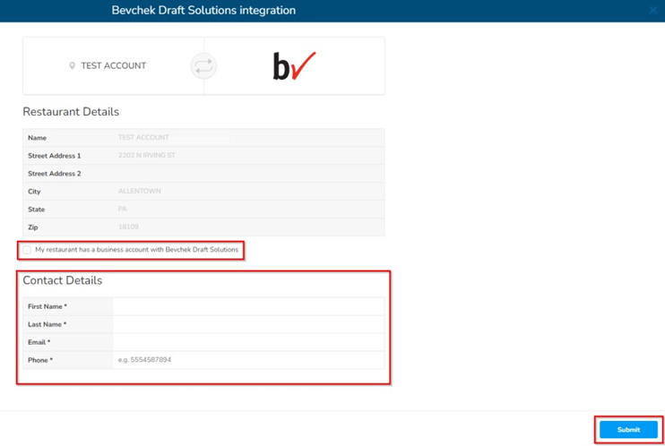665x446 pixels.
Task: Click the Contact Details heading
Action: click(x=63, y=280)
